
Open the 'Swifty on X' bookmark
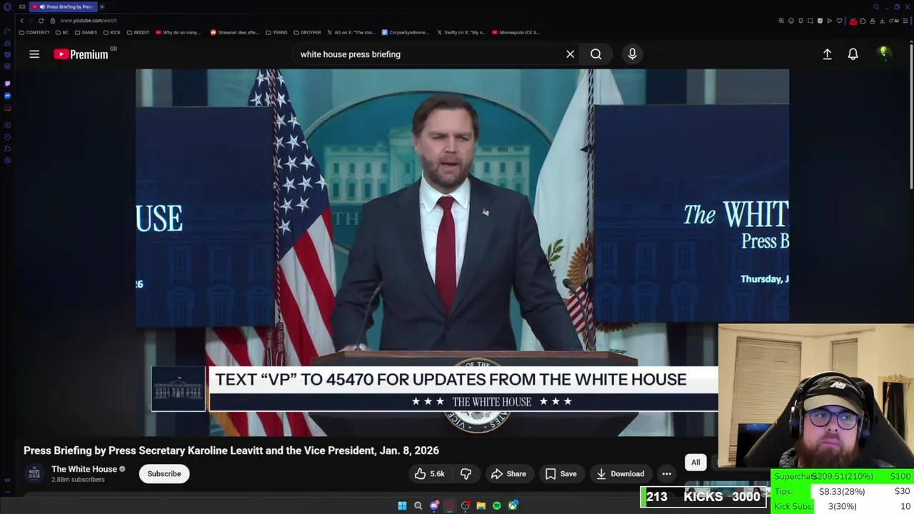[x=461, y=32]
